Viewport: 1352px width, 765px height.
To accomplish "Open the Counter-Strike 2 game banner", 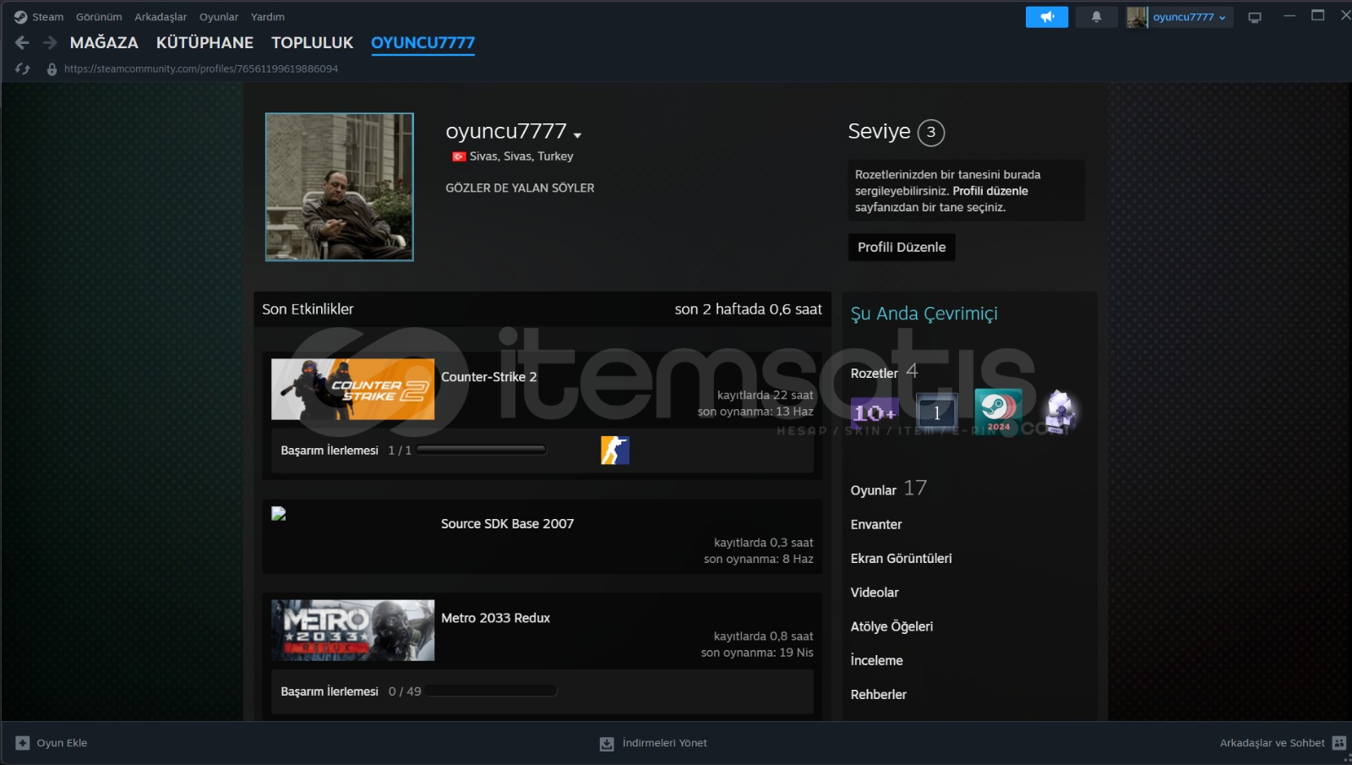I will 352,390.
